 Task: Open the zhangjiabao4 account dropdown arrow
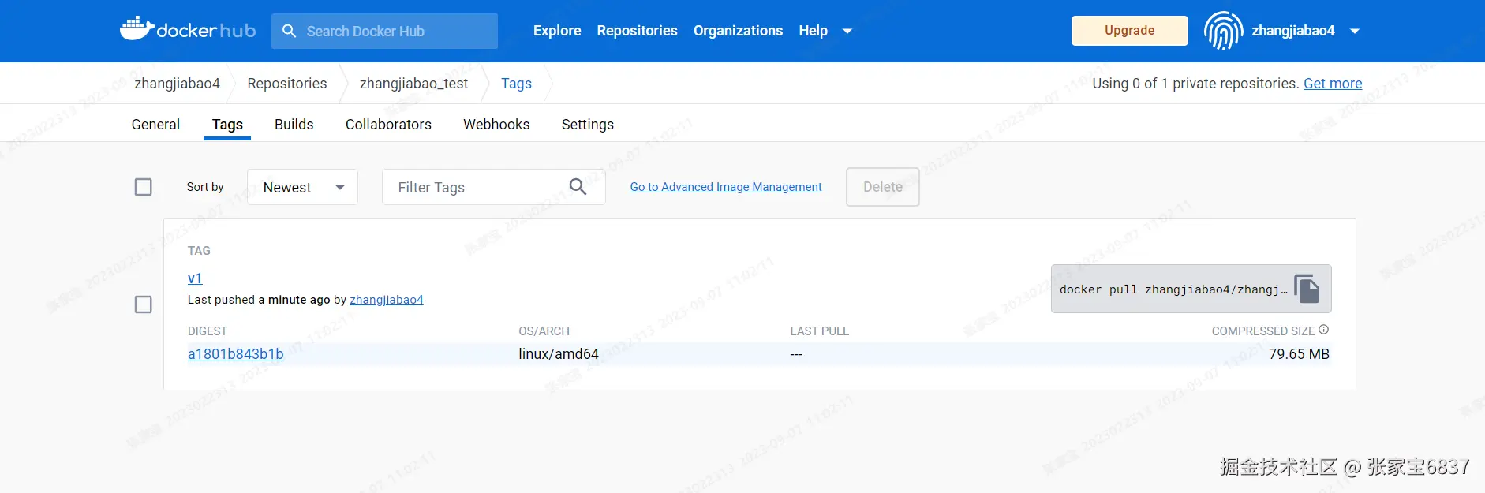1355,31
